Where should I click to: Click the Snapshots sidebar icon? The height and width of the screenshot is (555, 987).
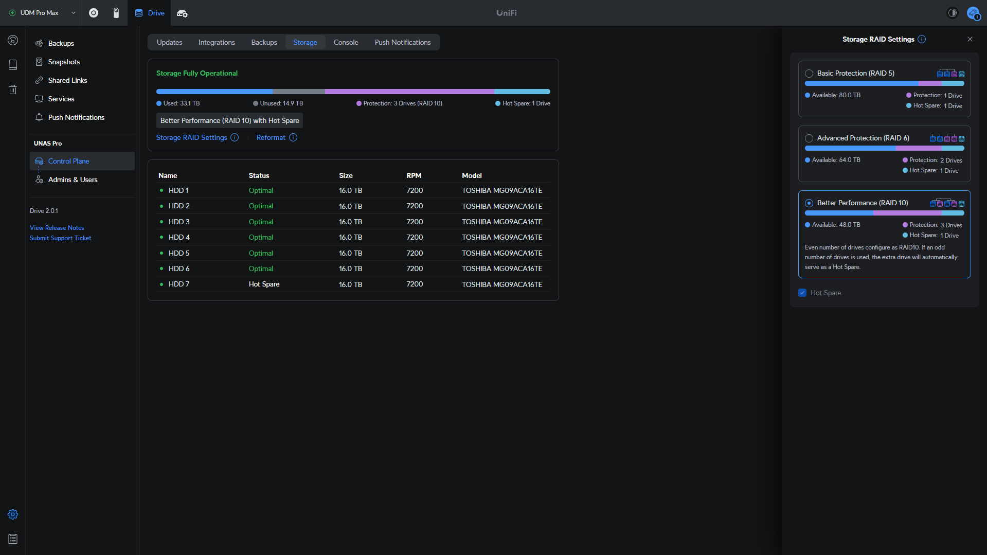point(39,62)
